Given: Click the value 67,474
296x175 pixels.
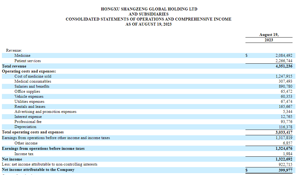Looking at the screenshot, I should 287,102.
